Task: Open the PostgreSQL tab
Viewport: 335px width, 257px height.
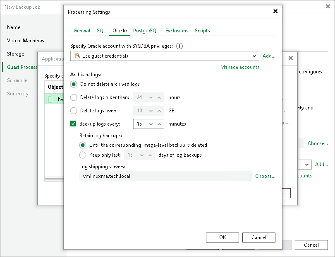Action: pos(146,31)
